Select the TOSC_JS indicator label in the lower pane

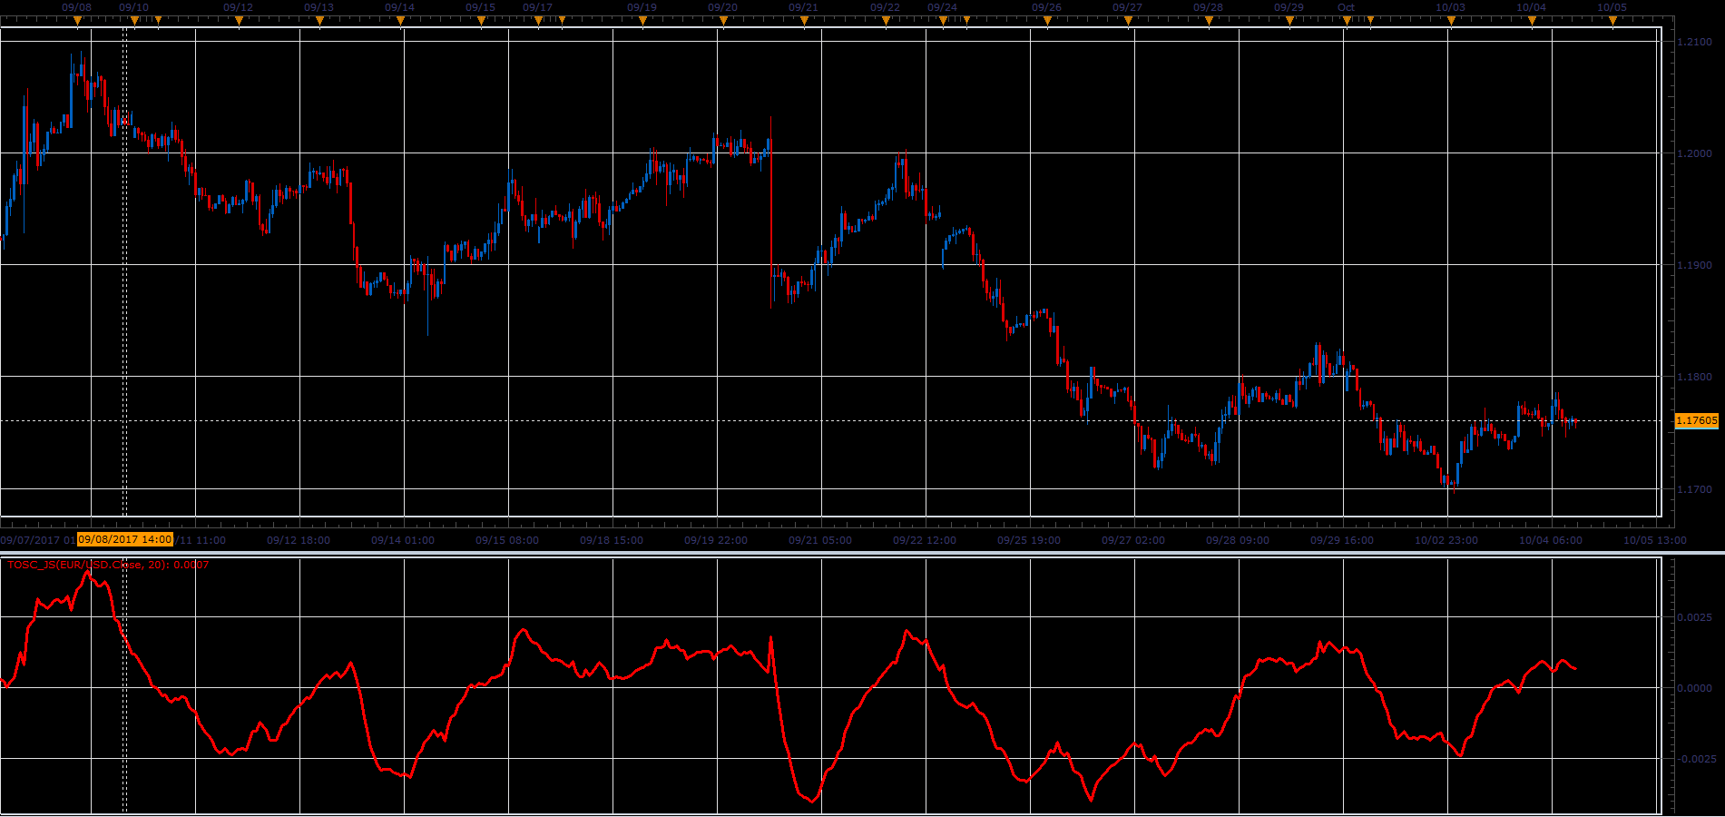[107, 565]
